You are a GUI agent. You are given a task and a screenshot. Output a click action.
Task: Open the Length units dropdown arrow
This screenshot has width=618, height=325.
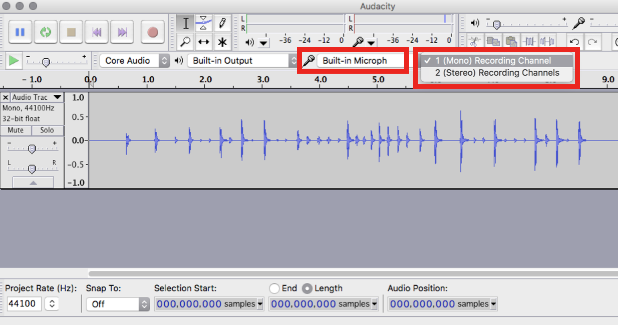tap(375, 304)
